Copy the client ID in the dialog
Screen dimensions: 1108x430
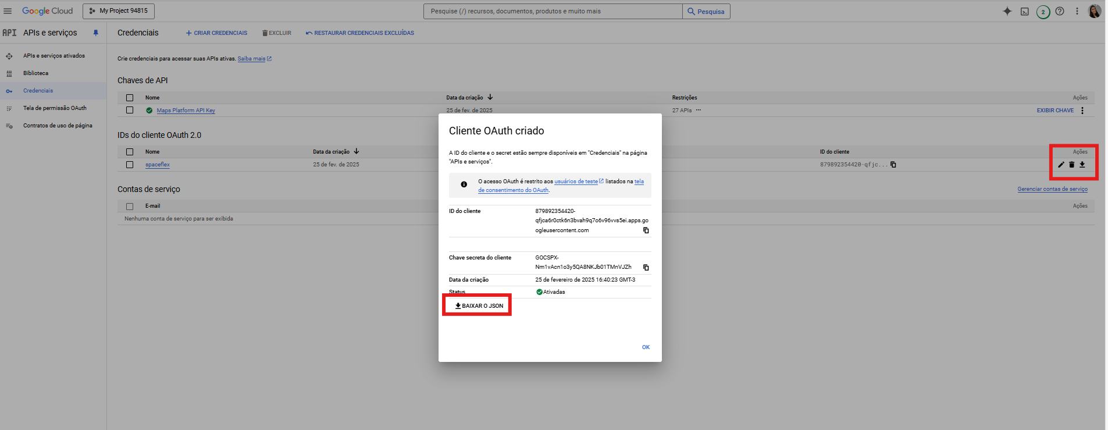646,230
